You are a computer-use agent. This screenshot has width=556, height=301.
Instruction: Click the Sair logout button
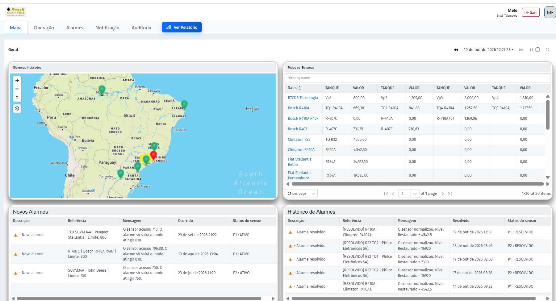point(531,12)
